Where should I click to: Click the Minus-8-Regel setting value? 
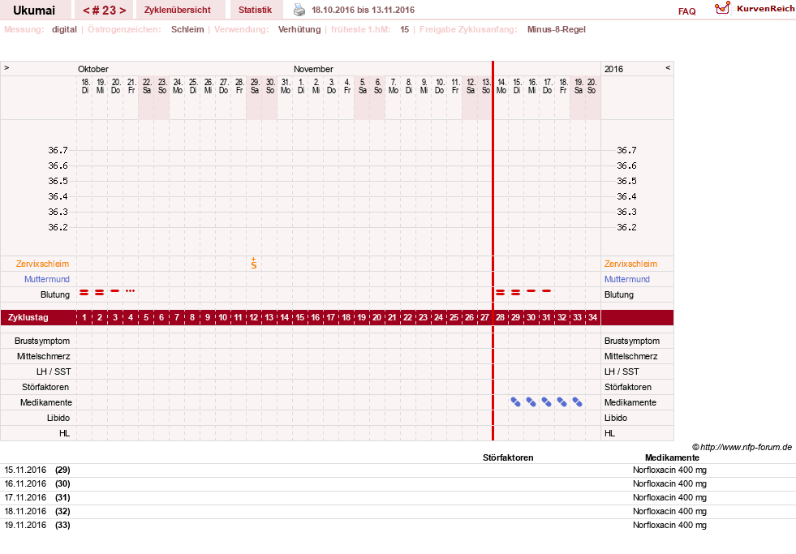pyautogui.click(x=557, y=29)
